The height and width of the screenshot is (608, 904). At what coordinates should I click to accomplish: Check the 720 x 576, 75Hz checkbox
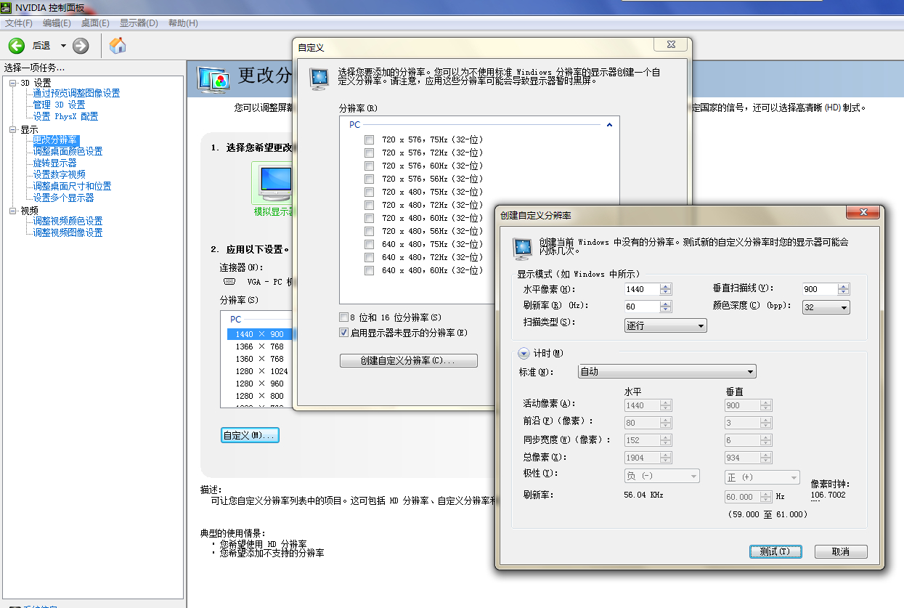click(x=370, y=139)
